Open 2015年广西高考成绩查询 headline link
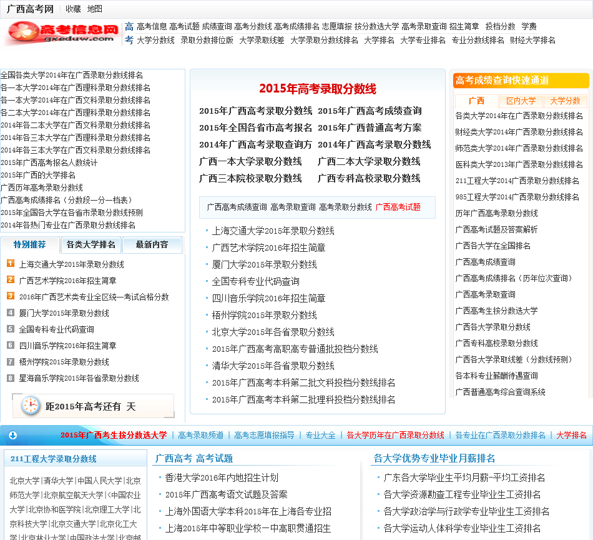 click(370, 111)
